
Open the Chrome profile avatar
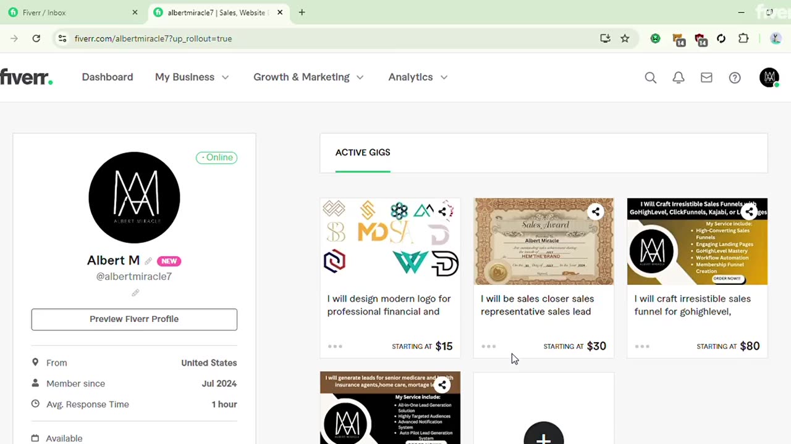click(776, 38)
